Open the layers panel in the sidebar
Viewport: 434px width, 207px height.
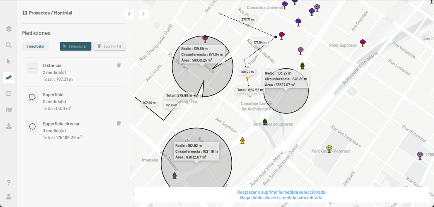(x=9, y=29)
